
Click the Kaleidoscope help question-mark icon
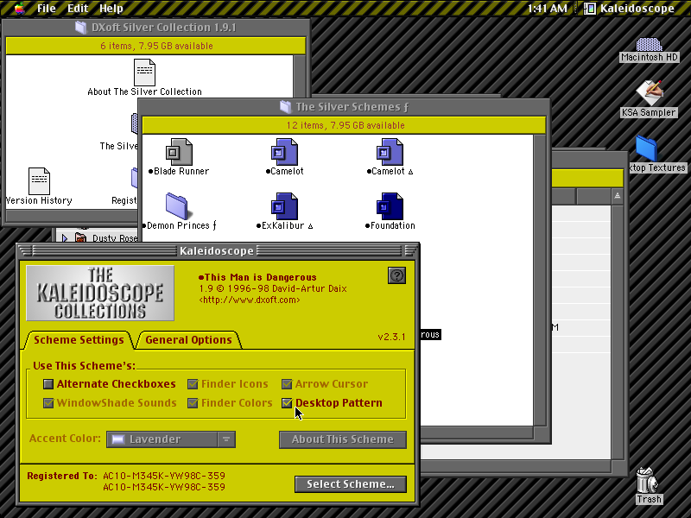396,275
